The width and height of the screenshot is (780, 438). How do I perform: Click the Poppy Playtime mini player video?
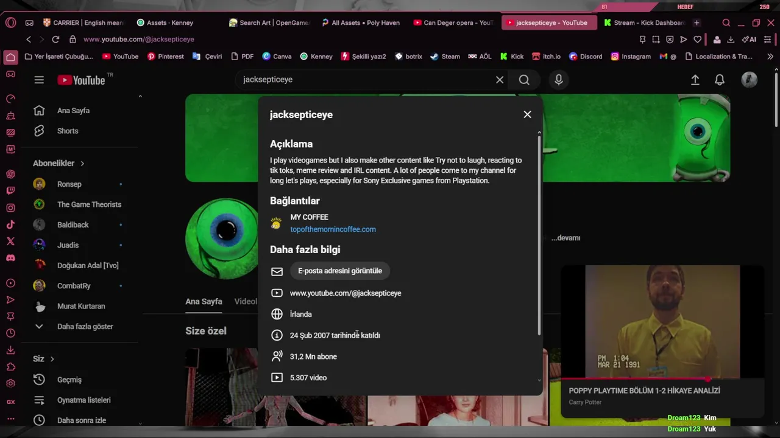pyautogui.click(x=662, y=321)
